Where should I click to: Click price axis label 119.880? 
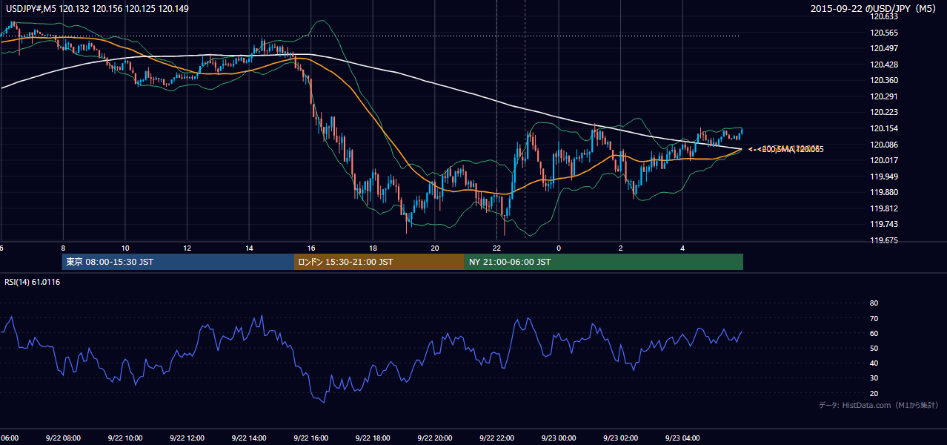click(885, 192)
